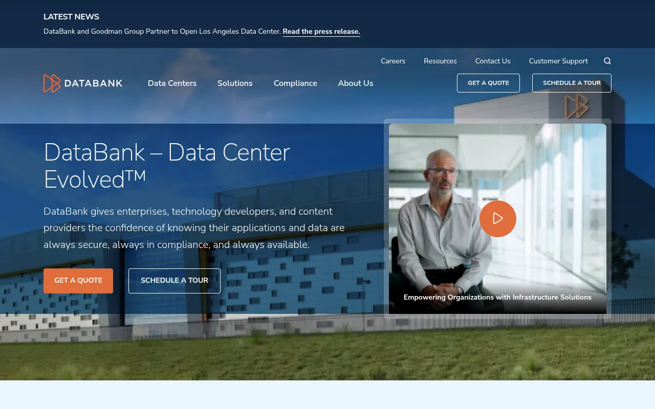Viewport: 655px width, 409px height.
Task: Play the video with orange play button
Action: [x=497, y=219]
